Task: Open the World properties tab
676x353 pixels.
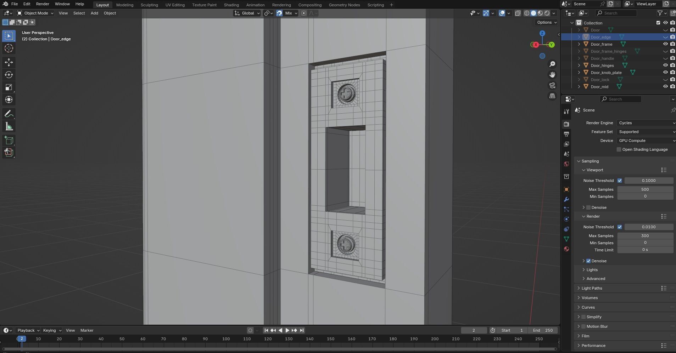Action: (x=566, y=164)
